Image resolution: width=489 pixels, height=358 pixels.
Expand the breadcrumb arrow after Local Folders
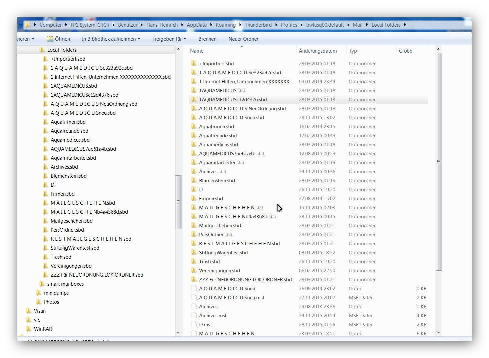(405, 25)
